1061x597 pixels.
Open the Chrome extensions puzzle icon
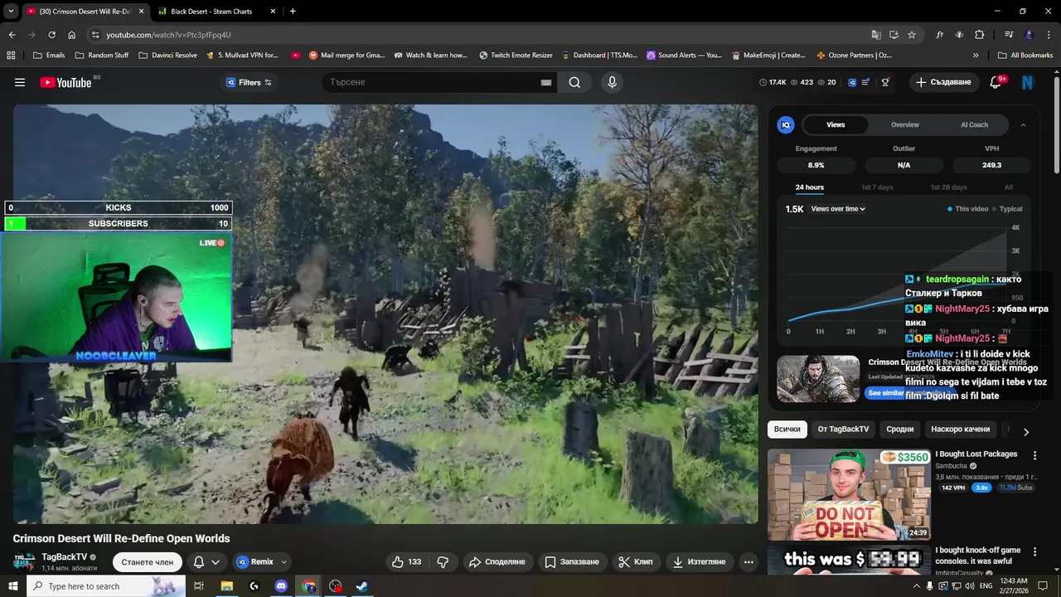click(x=979, y=35)
